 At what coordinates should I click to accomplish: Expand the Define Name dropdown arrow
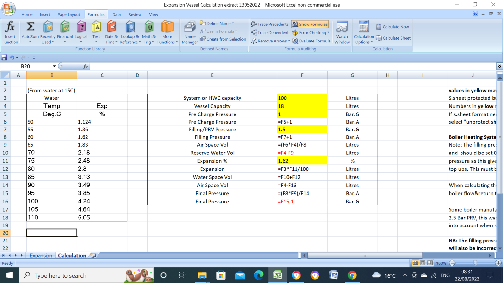(x=233, y=23)
